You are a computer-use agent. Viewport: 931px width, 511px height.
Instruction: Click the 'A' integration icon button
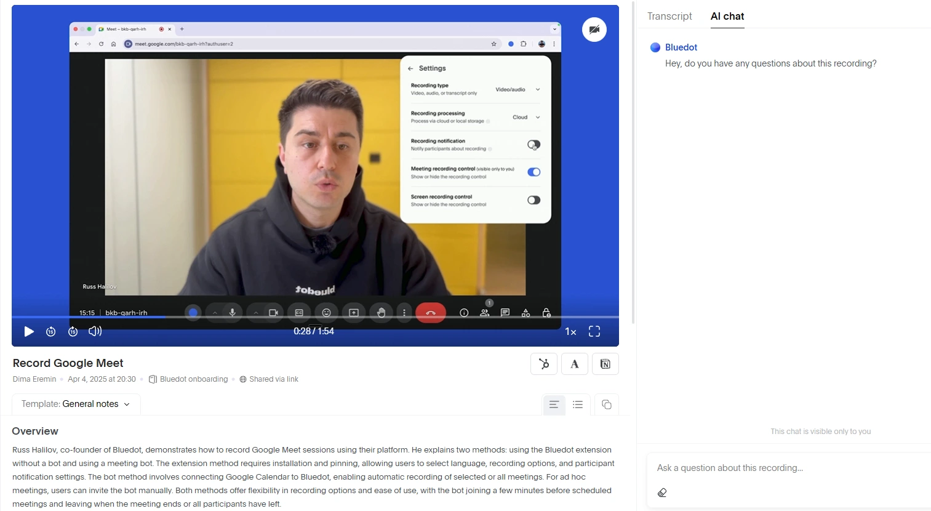tap(575, 364)
